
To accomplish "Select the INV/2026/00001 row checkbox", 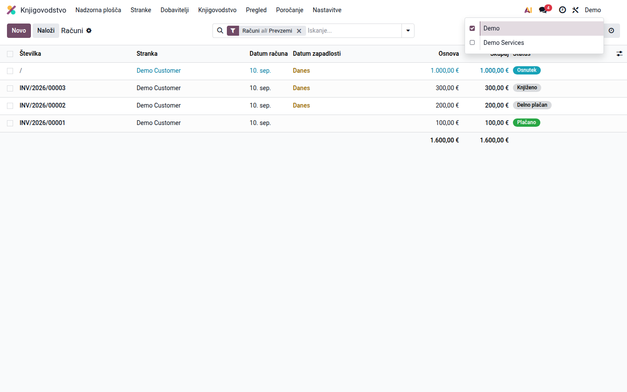I will tap(10, 123).
